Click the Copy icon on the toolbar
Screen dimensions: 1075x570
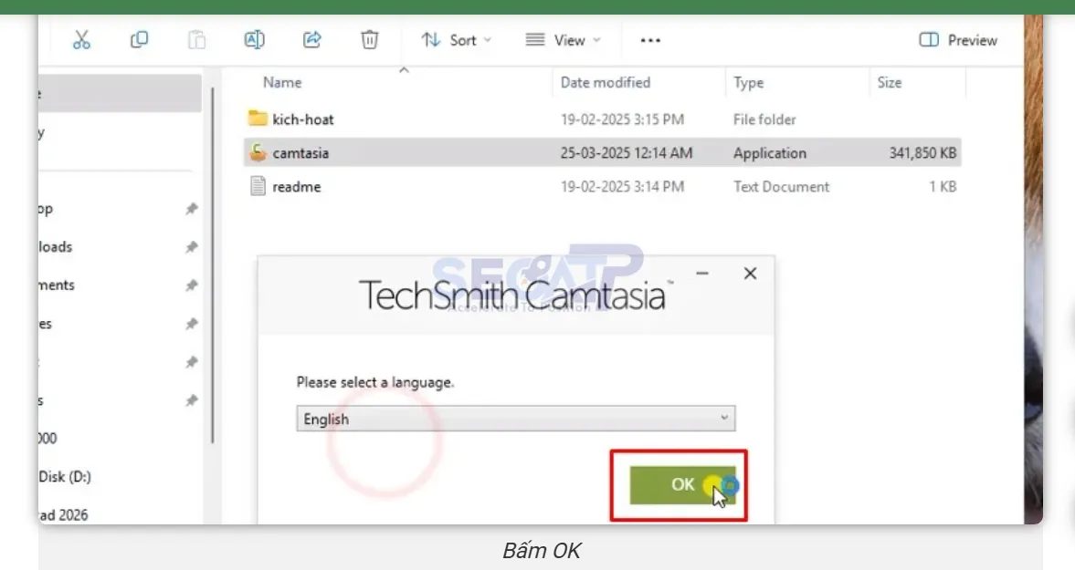140,39
